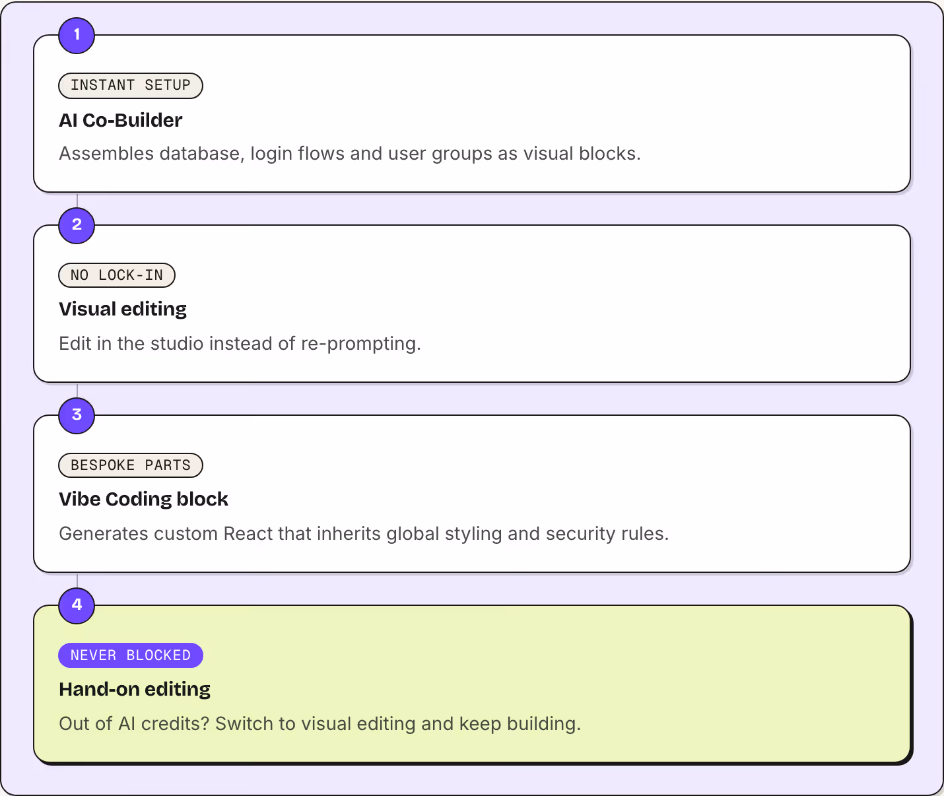Image resolution: width=944 pixels, height=796 pixels.
Task: Click 'Generates custom React that inherits global styling'
Action: (281, 534)
